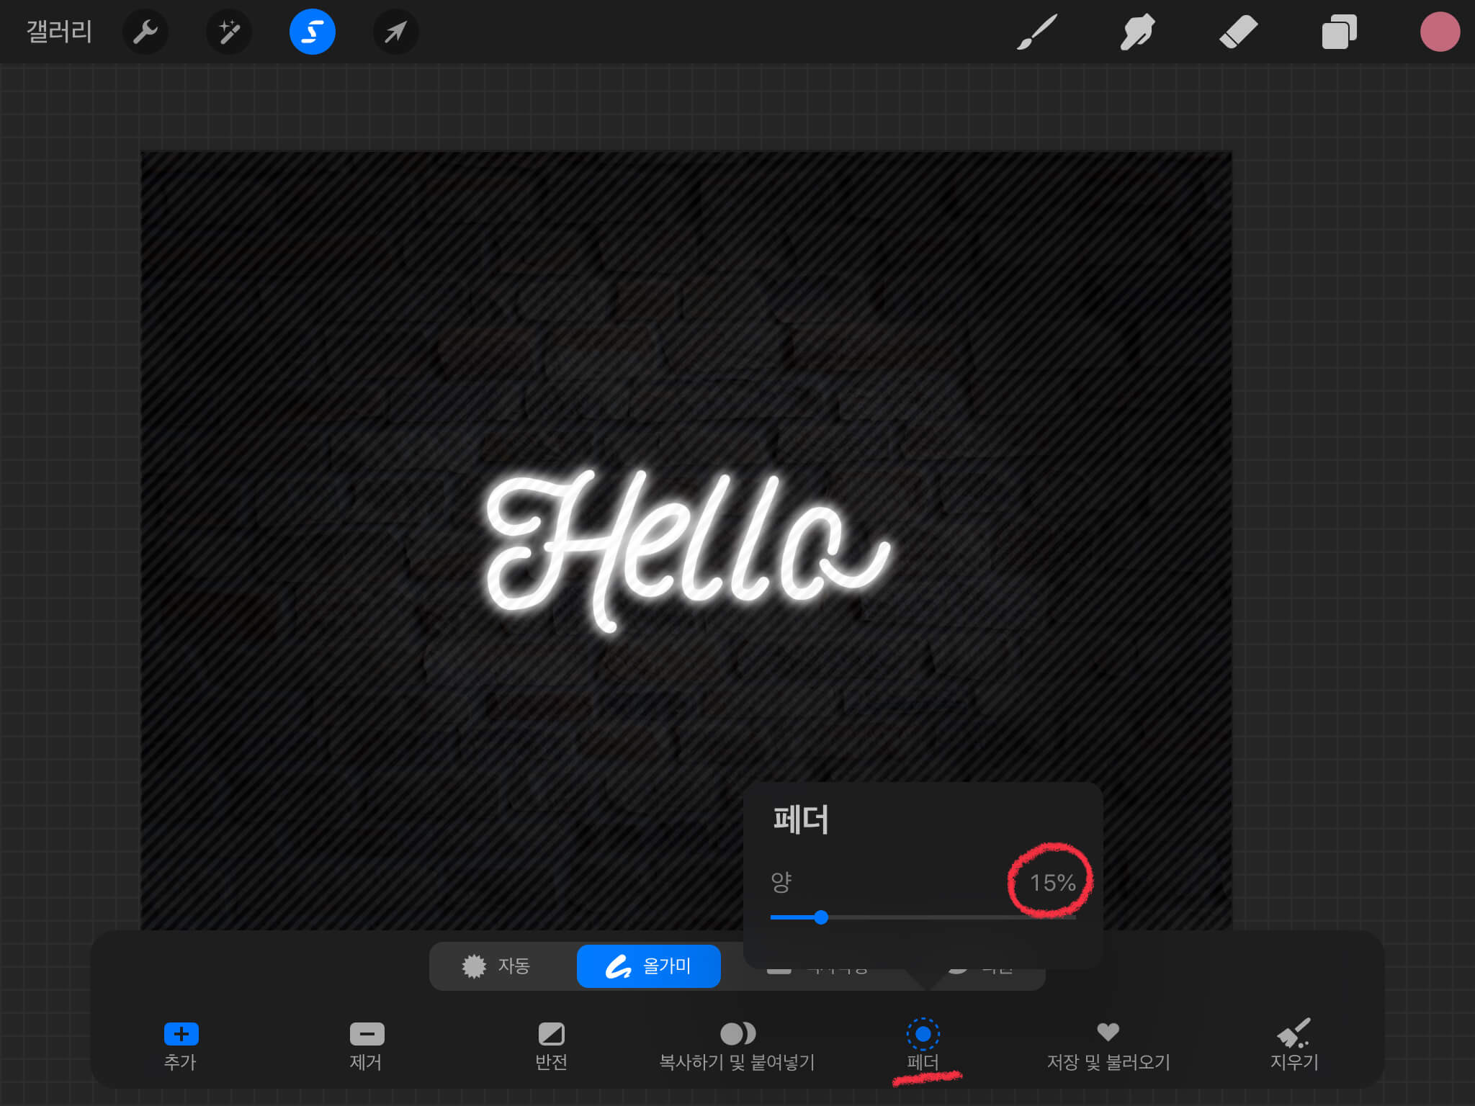1475x1106 pixels.
Task: Tap the 추가 add button
Action: pyautogui.click(x=181, y=1044)
